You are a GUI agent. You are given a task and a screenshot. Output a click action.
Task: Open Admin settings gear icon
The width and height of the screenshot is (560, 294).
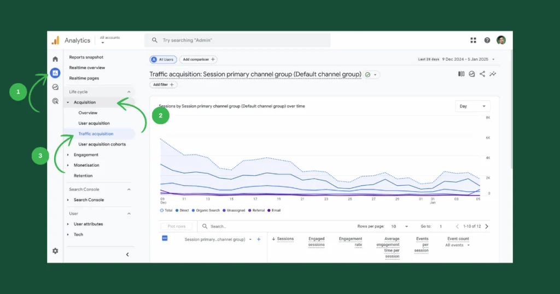click(55, 251)
